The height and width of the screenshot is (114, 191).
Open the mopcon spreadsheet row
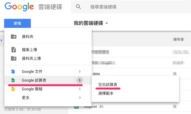[x=130, y=107]
